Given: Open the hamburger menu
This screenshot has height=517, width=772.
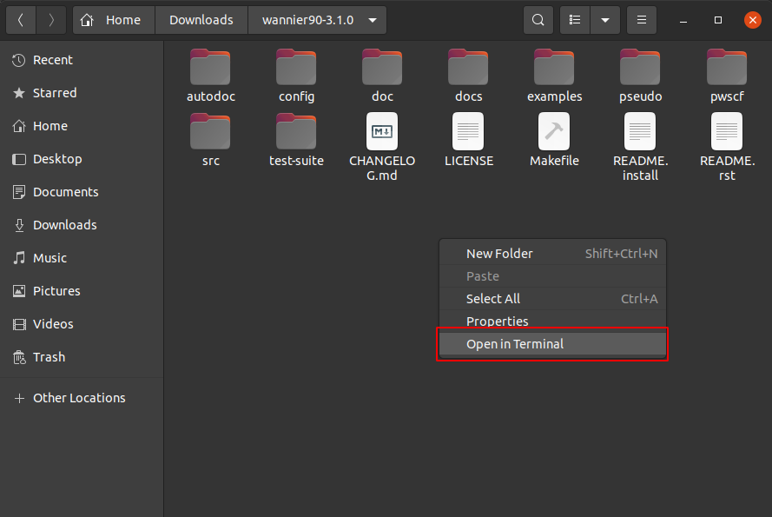Looking at the screenshot, I should click(642, 19).
